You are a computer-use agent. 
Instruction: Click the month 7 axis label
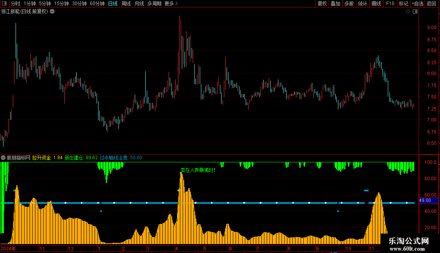[x=258, y=248]
